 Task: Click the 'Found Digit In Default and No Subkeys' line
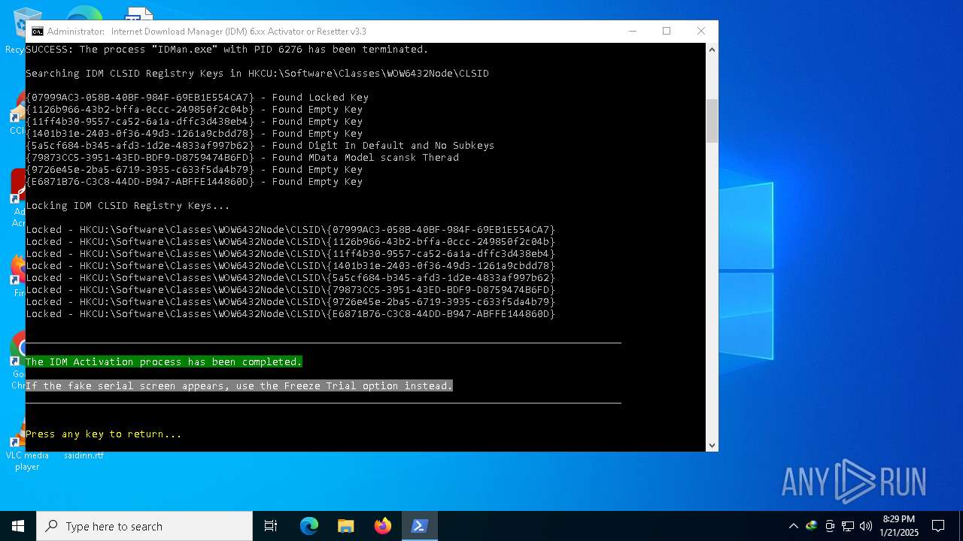tap(260, 145)
